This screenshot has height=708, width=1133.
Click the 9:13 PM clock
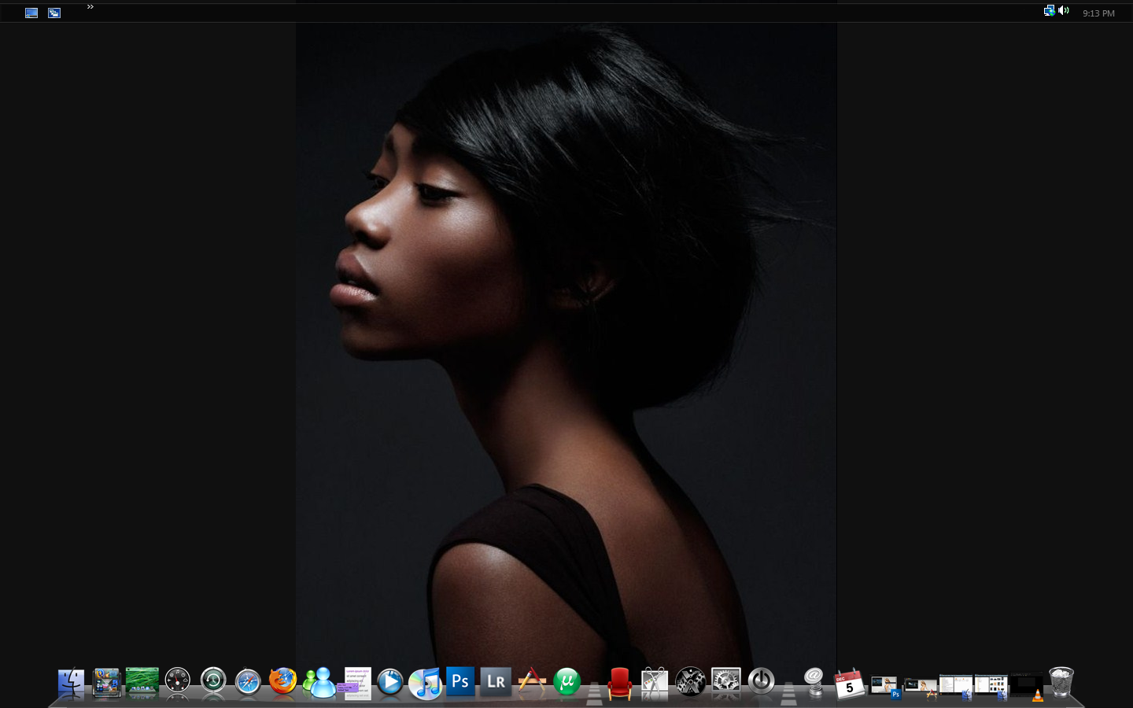pos(1098,13)
